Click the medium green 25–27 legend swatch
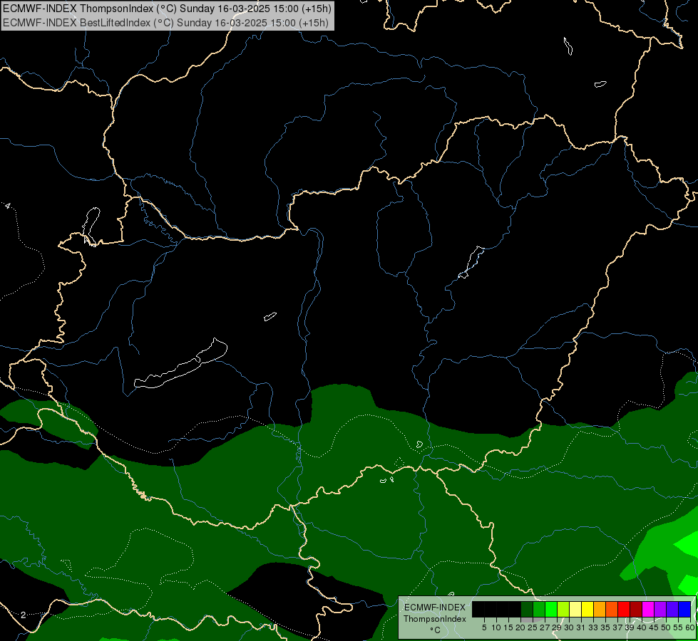 [538, 609]
